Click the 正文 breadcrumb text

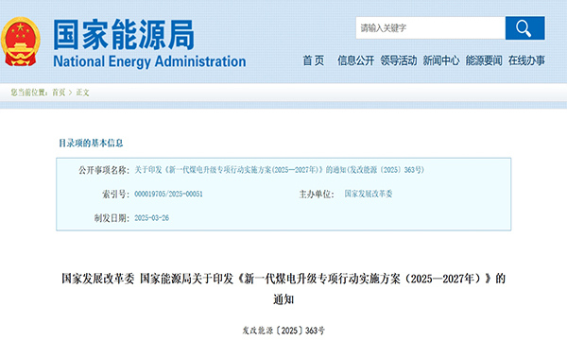[x=82, y=93]
